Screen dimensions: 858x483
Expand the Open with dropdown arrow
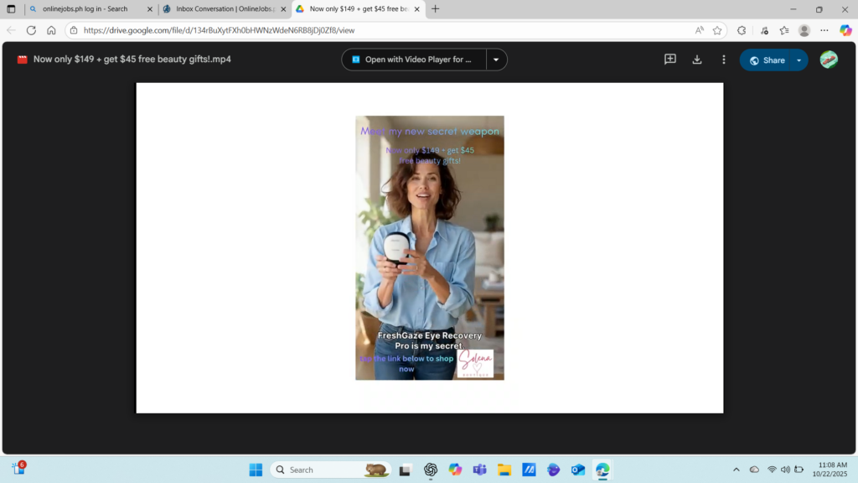click(496, 60)
